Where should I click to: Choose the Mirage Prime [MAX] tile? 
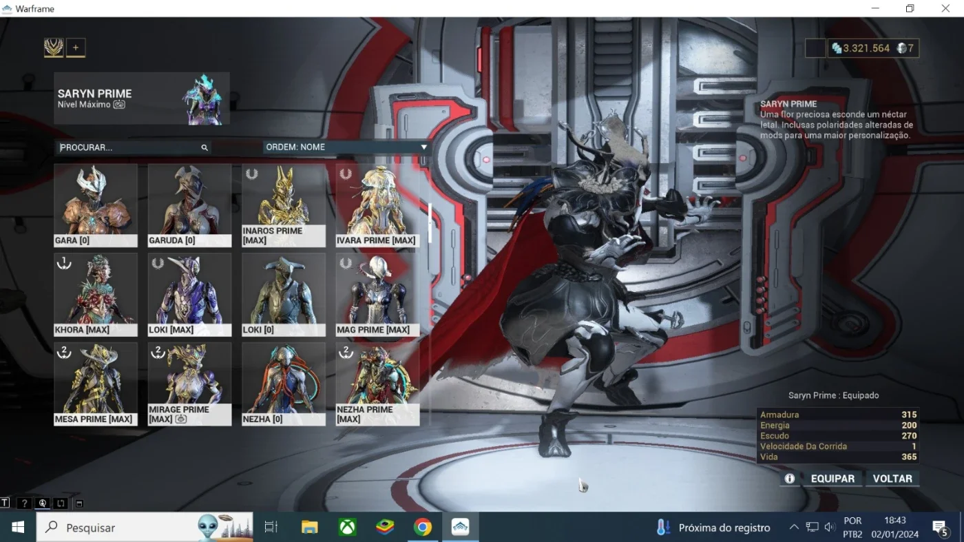[x=189, y=384]
